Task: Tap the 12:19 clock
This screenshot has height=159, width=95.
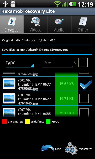Action: [x=85, y=4]
